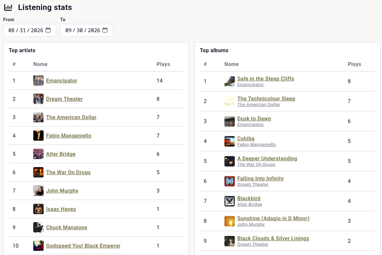This screenshot has width=382, height=255.
Task: Open the Isaac Hayes artist link
Action: tap(61, 209)
